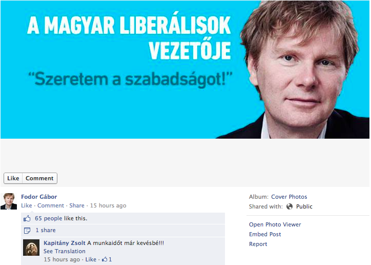Choose the Embed Post option
The width and height of the screenshot is (371, 265).
click(265, 234)
